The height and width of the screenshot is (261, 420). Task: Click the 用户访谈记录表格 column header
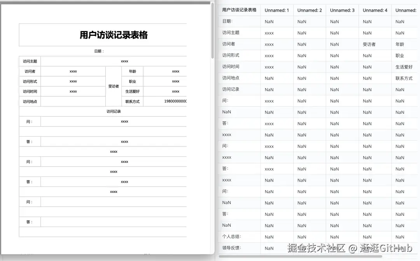click(x=239, y=10)
